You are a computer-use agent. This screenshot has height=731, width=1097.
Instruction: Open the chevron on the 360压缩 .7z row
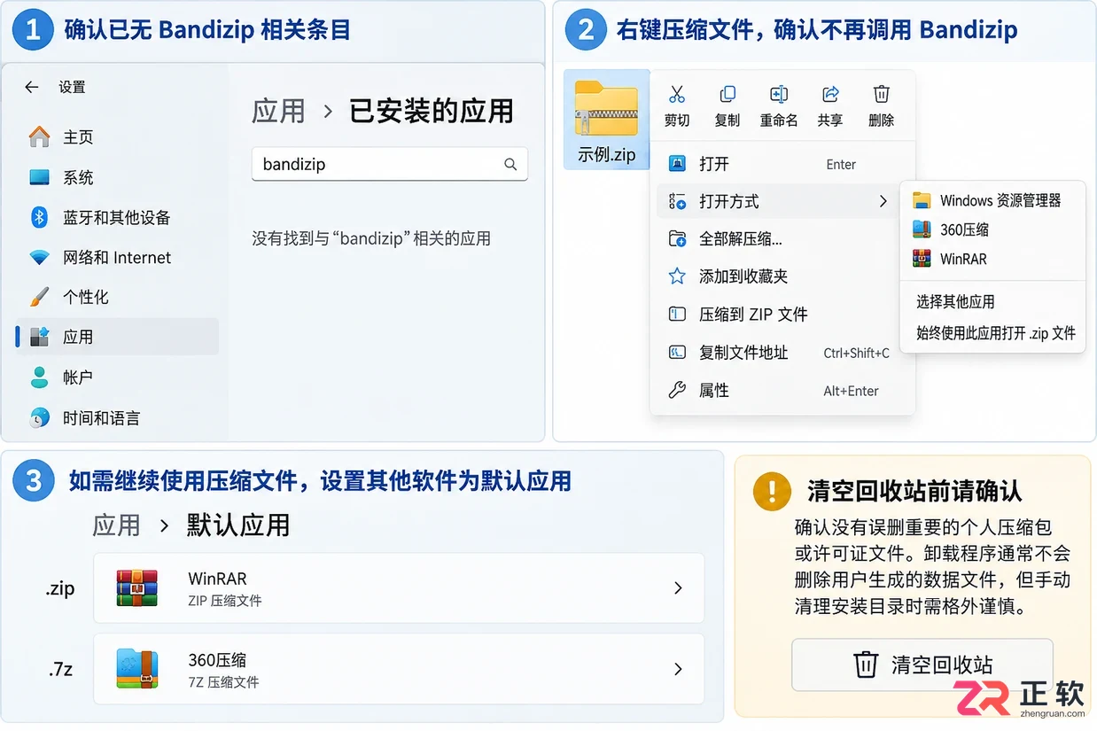tap(678, 669)
